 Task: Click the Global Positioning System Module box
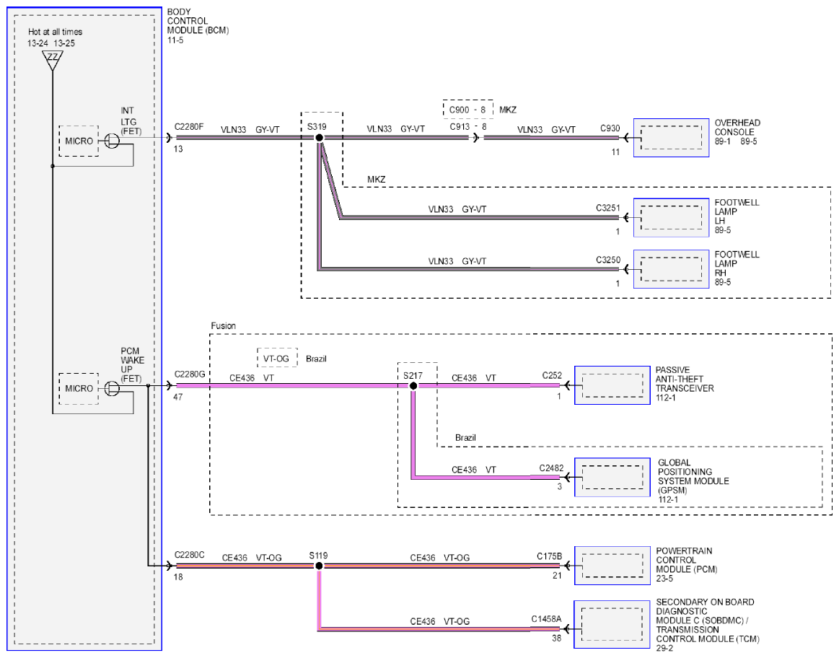tap(612, 477)
